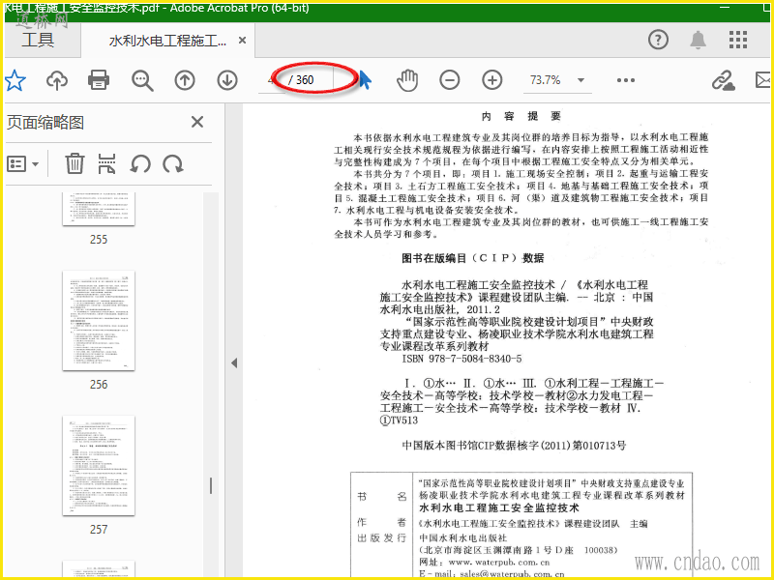Open thumbnail options menu dropdown
Screen dimensions: 774x580
pos(22,163)
